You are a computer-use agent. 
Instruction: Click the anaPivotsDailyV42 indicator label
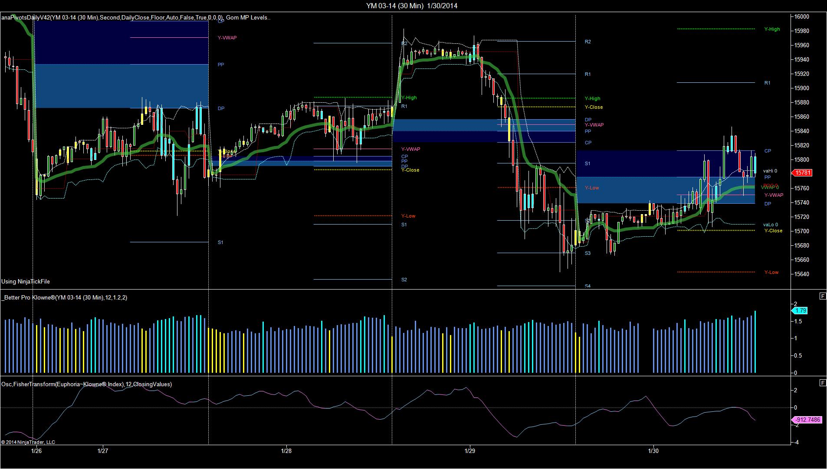pos(136,18)
